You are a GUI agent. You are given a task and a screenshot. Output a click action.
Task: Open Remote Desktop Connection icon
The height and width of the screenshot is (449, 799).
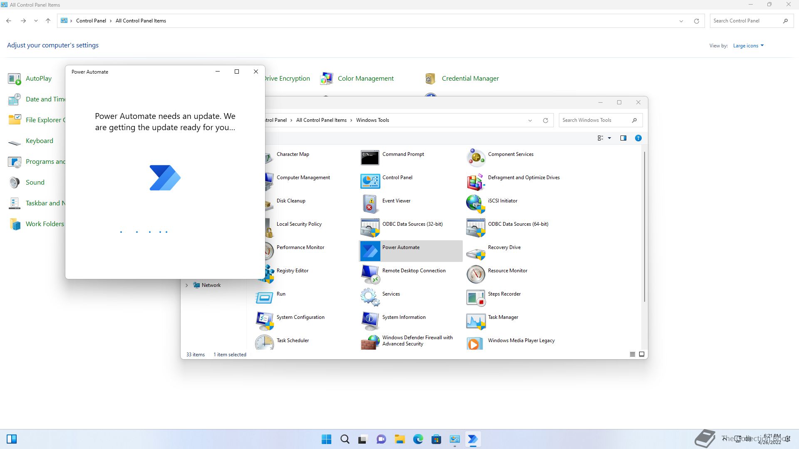370,274
